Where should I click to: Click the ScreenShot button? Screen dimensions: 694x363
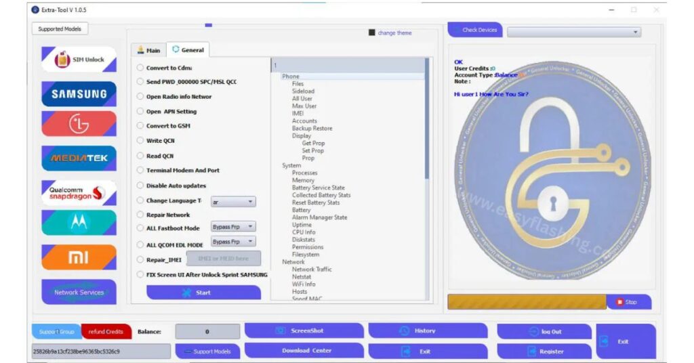tap(304, 330)
